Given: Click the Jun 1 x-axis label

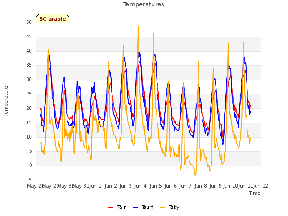Looking at the screenshot, I should 95,186.
